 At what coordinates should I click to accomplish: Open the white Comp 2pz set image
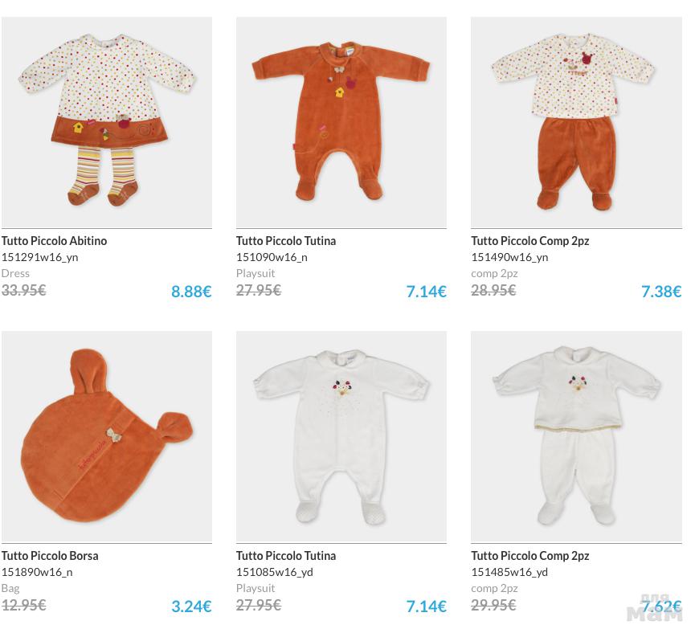(576, 437)
